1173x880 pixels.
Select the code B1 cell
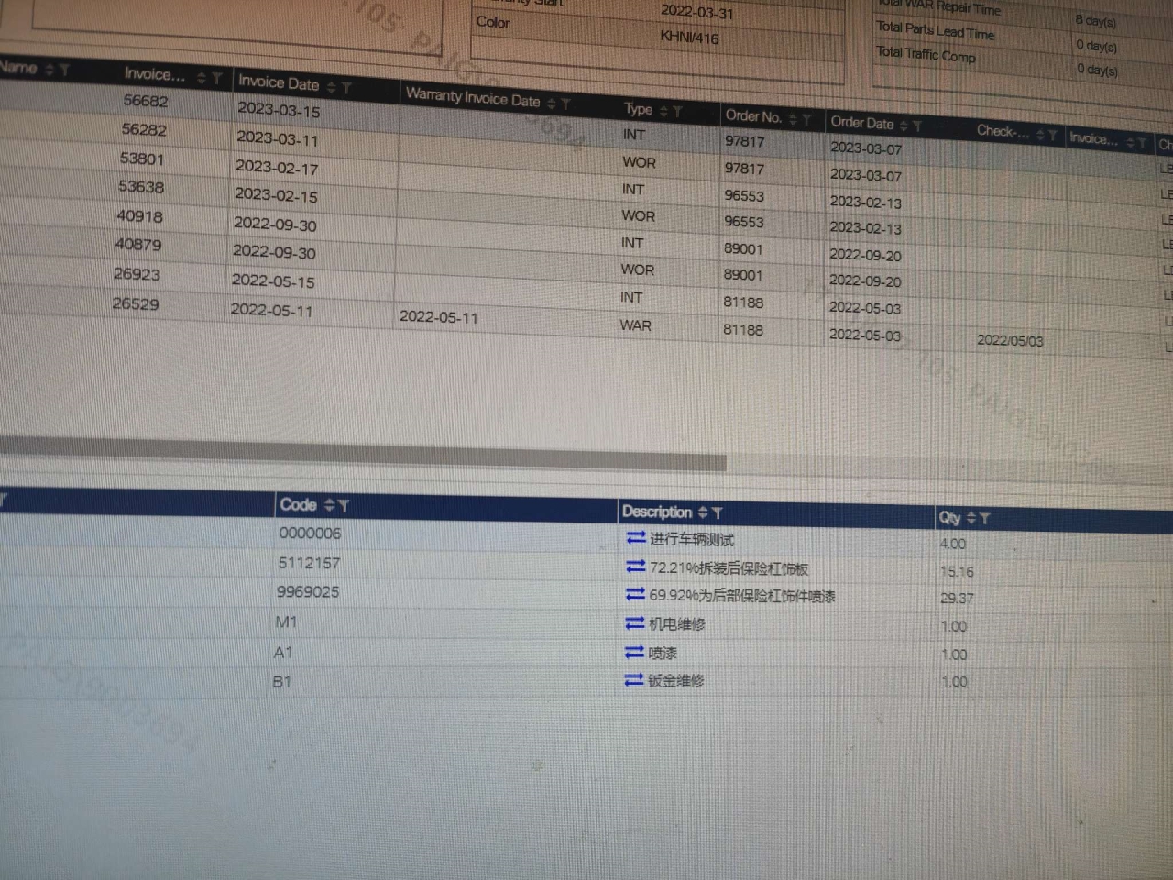click(281, 682)
